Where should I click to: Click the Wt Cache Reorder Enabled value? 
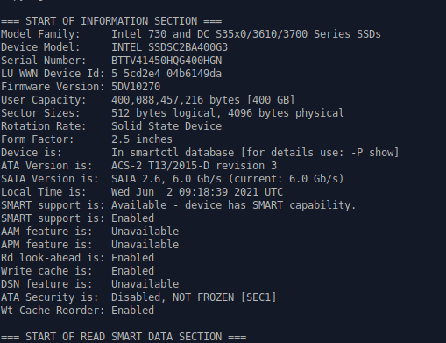coord(133,311)
